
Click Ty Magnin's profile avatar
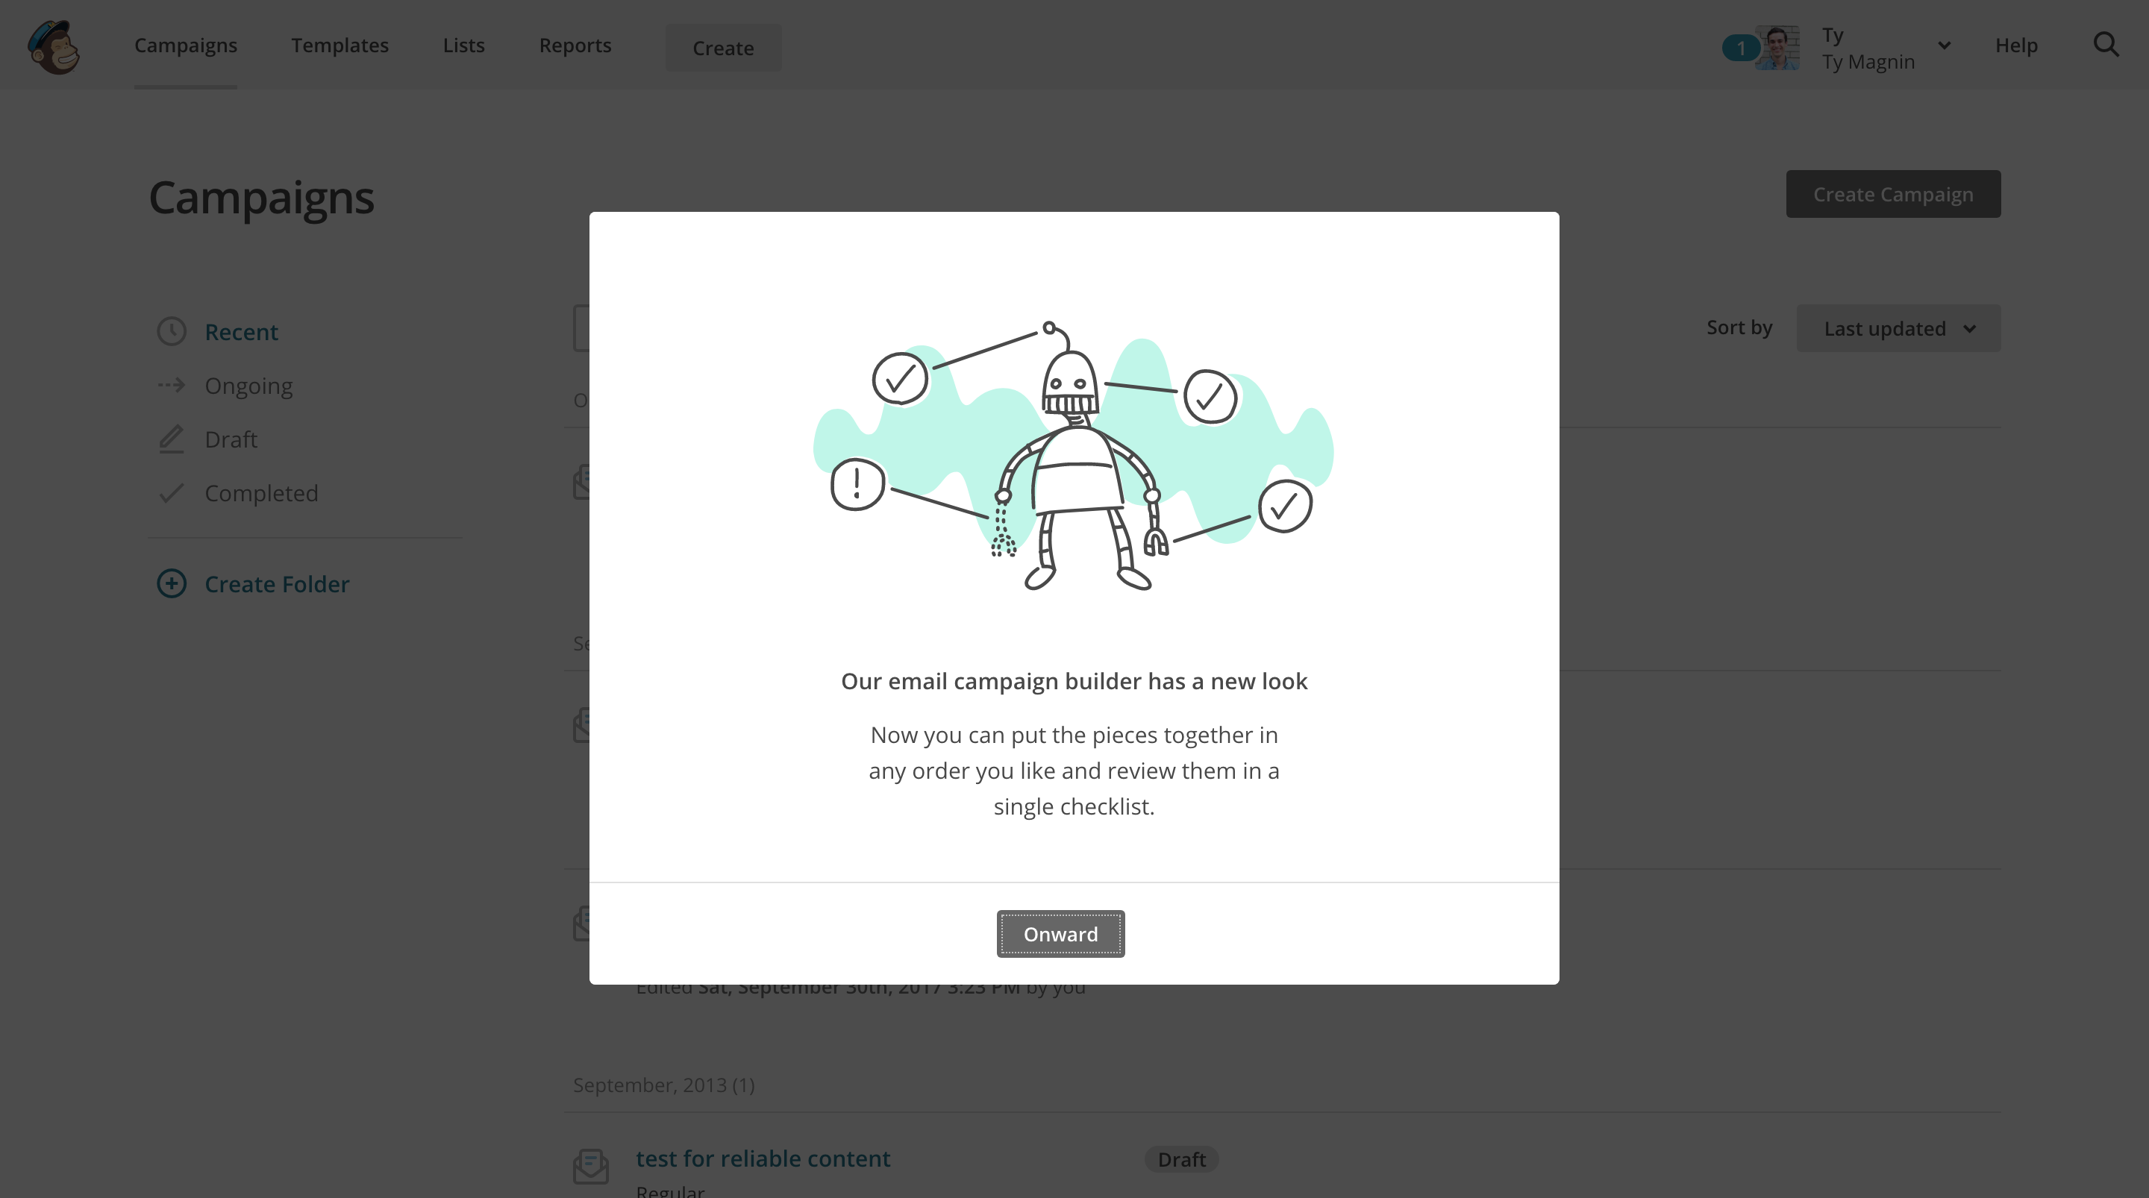coord(1777,48)
